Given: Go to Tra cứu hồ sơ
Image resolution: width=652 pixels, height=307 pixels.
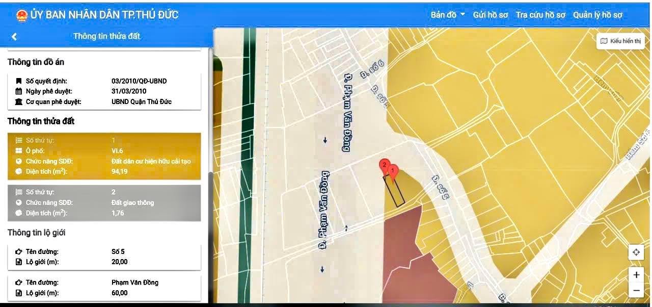Looking at the screenshot, I should click(x=540, y=15).
